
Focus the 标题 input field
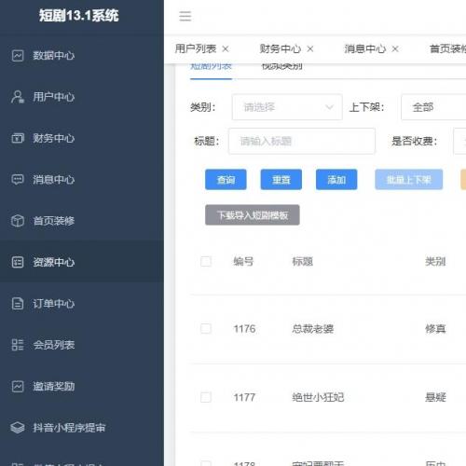coord(302,141)
